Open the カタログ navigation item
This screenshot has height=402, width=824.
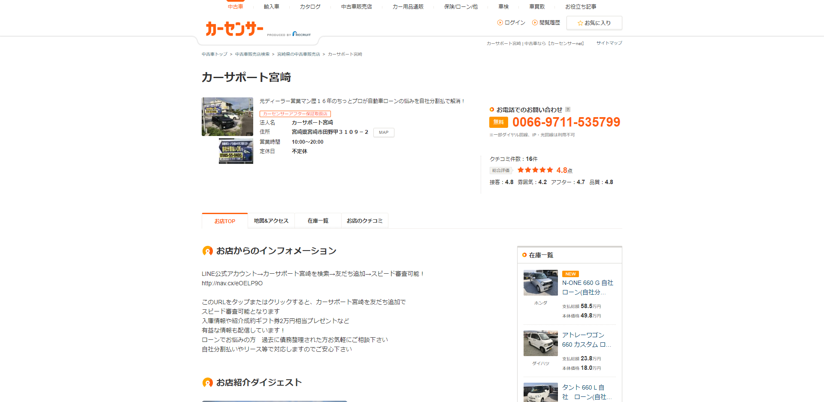(x=310, y=7)
